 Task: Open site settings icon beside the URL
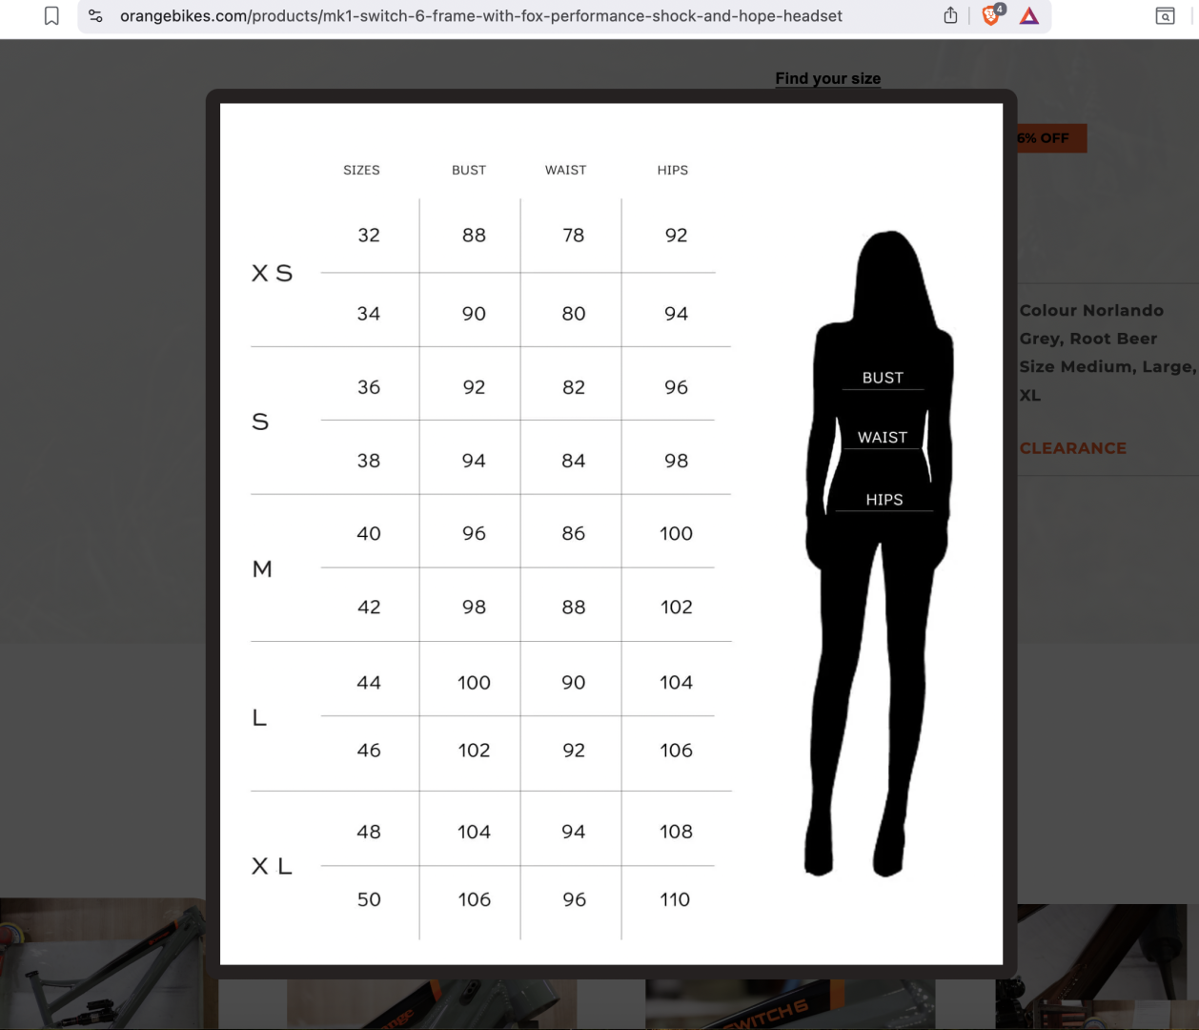95,16
